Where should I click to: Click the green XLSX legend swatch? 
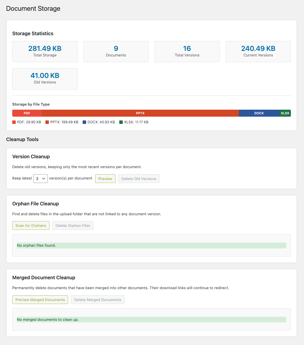click(x=121, y=122)
